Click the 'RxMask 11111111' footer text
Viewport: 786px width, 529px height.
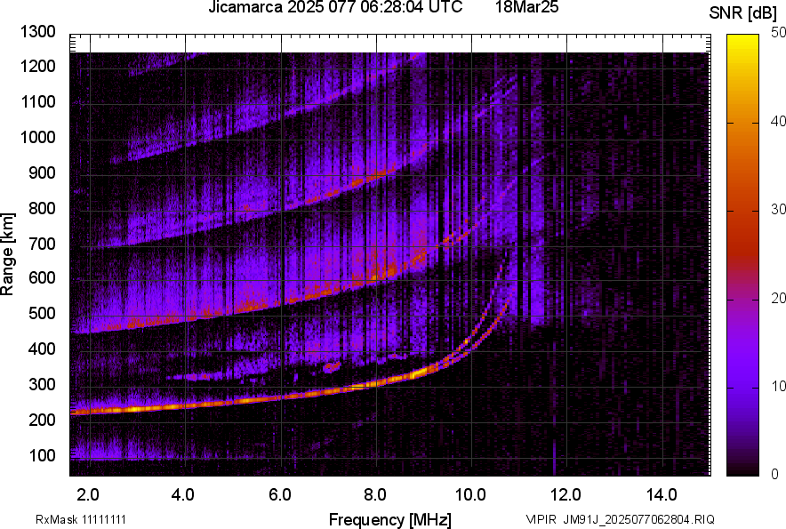point(81,519)
